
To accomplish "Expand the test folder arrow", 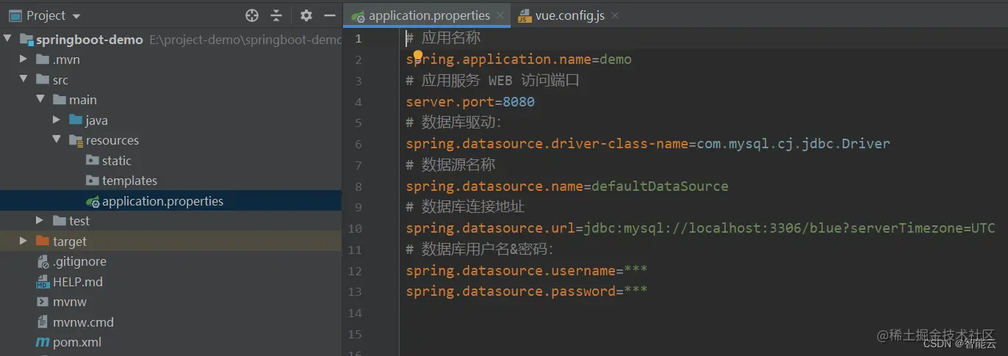I will 40,220.
